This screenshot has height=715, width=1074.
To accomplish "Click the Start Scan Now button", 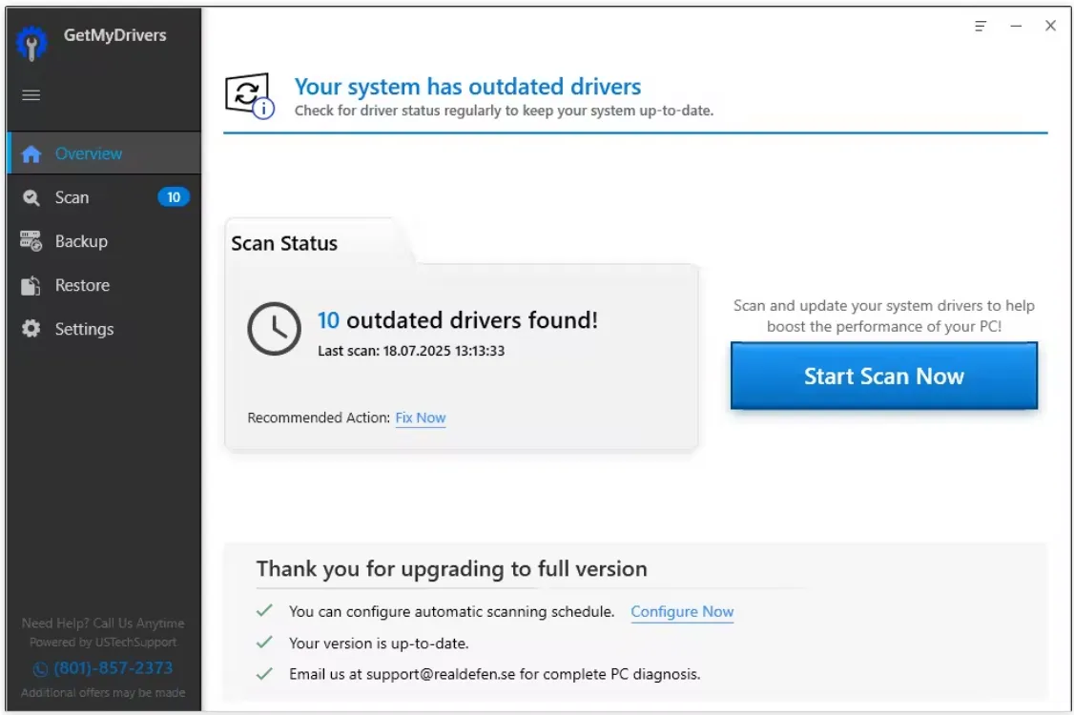I will pos(883,376).
